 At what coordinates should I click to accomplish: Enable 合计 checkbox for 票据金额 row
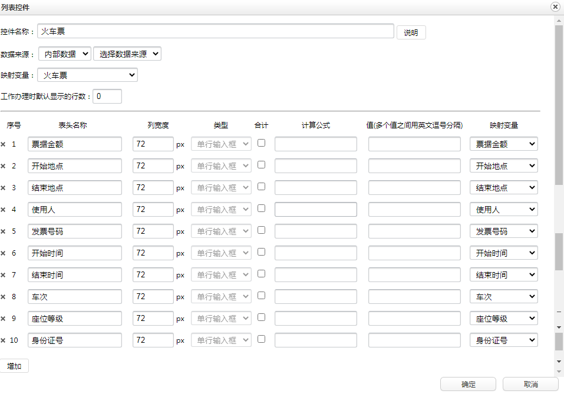coord(261,143)
